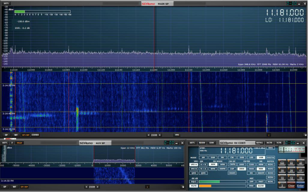Viewport: 308px width, 192px height.
Task: Enable LSB demodulation mode
Action: [x=251, y=158]
